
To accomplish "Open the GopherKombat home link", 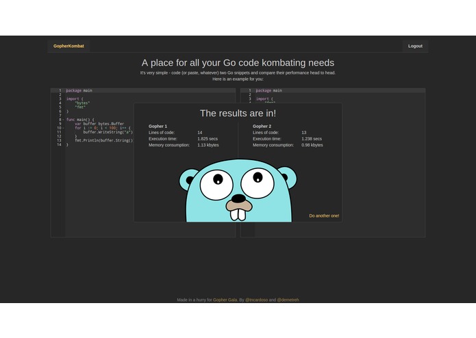I will pos(68,46).
